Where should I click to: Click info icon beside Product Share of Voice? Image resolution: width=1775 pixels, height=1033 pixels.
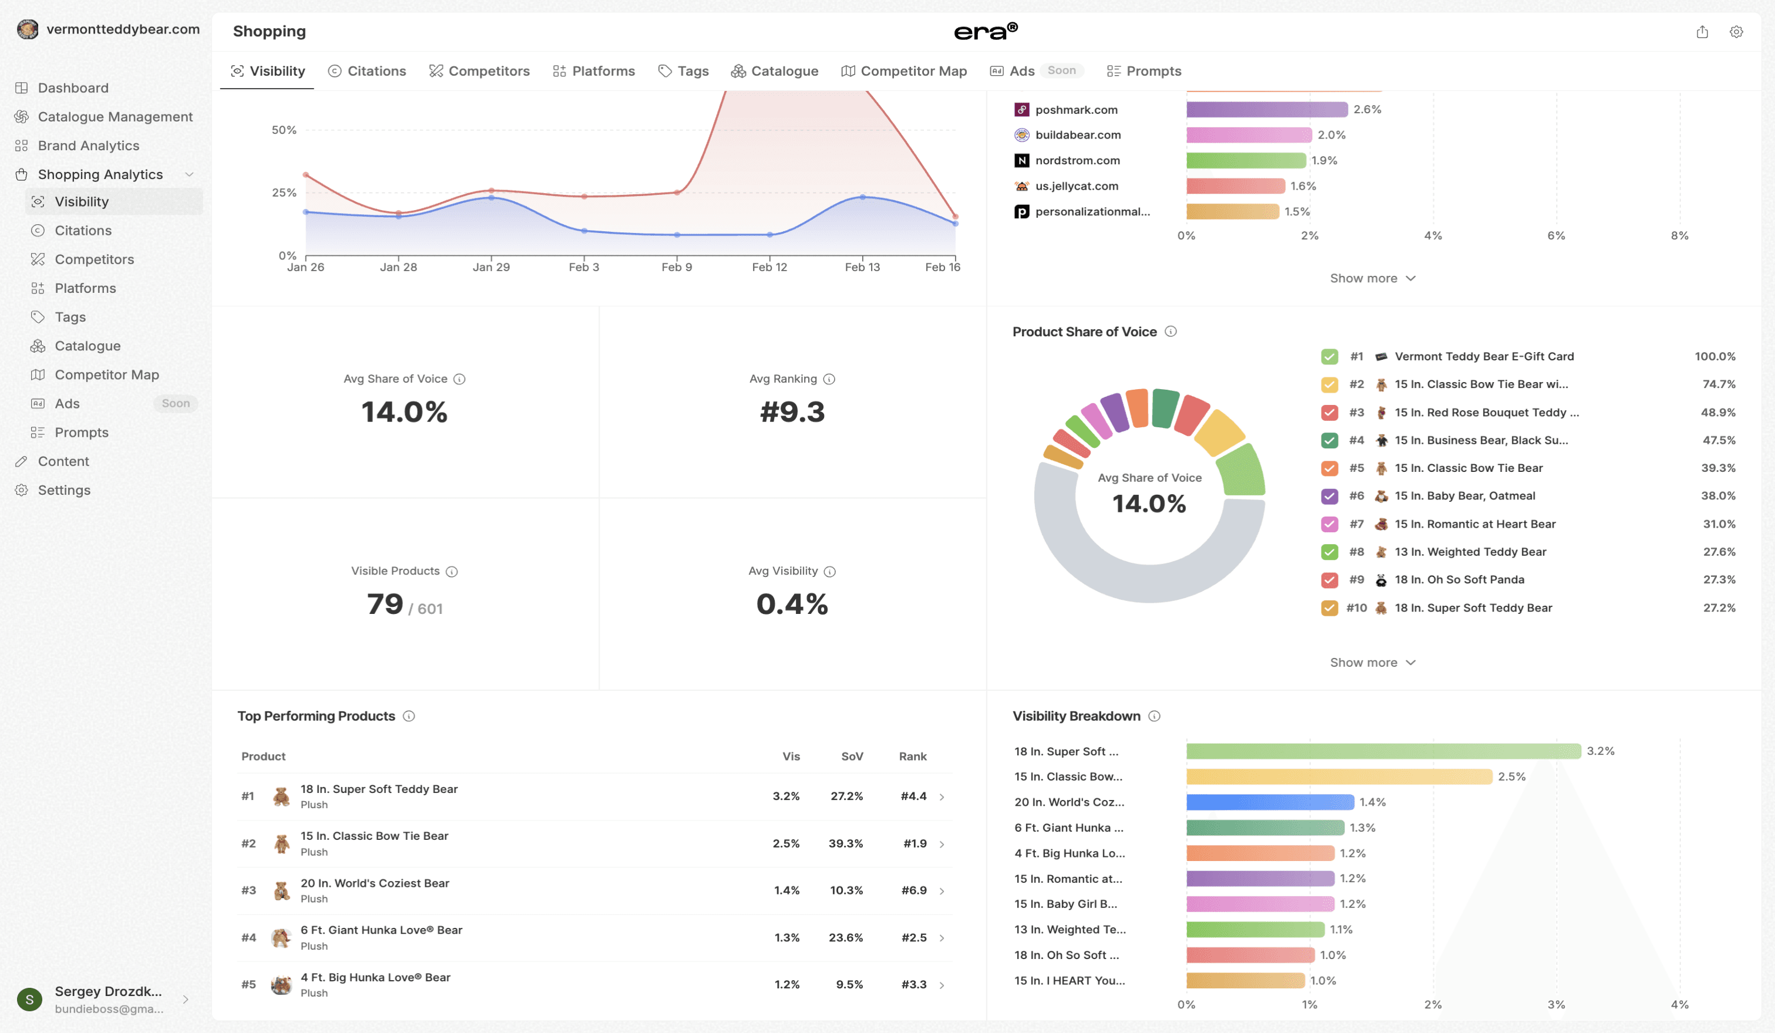tap(1171, 332)
